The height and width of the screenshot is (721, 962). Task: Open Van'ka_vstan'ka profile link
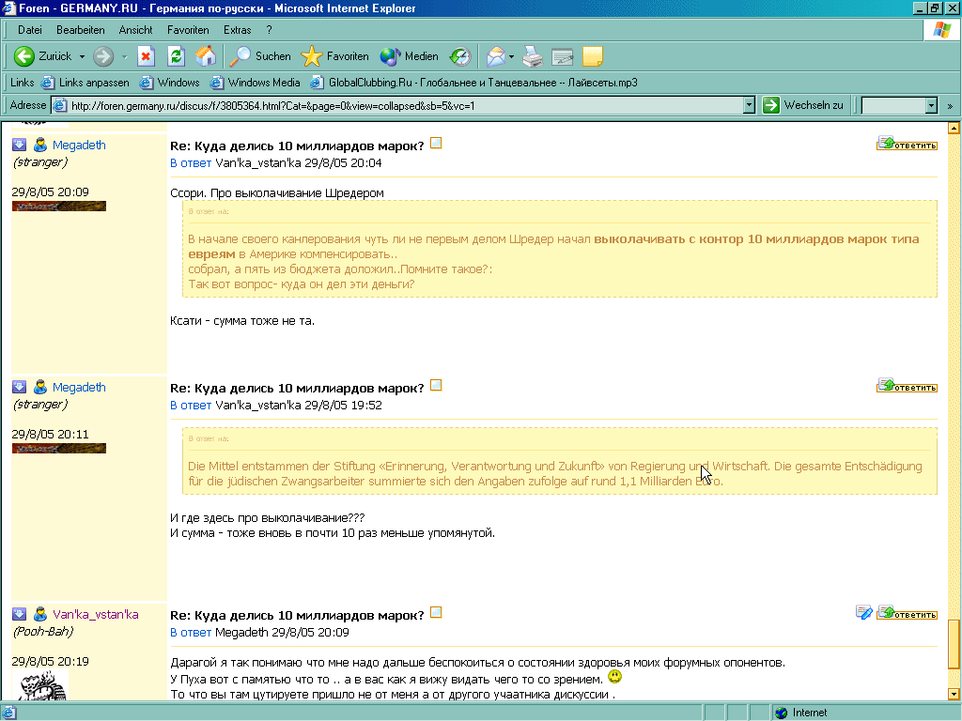click(x=96, y=614)
